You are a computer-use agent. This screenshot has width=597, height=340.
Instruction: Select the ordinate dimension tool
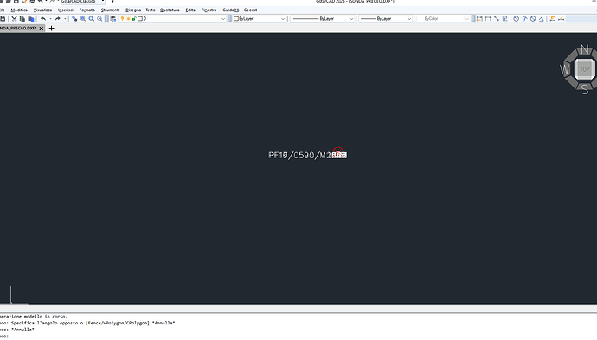click(505, 19)
